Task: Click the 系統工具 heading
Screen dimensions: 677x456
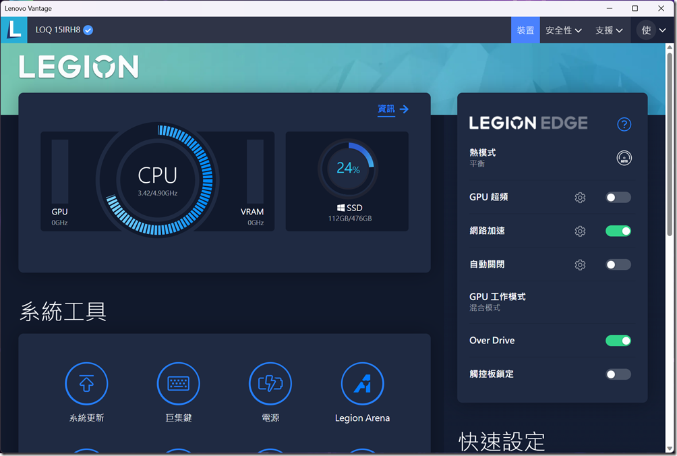Action: pos(63,312)
